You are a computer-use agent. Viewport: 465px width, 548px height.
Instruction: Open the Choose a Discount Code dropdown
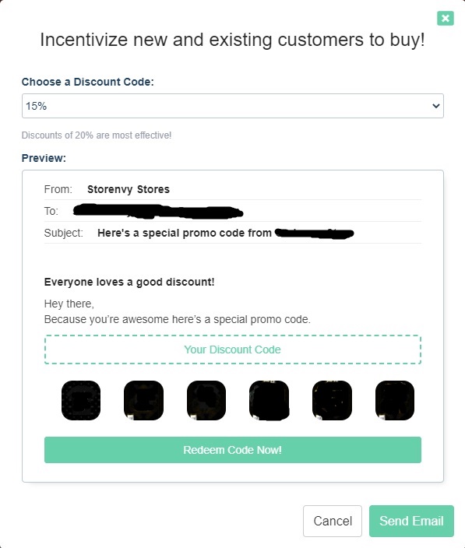232,106
